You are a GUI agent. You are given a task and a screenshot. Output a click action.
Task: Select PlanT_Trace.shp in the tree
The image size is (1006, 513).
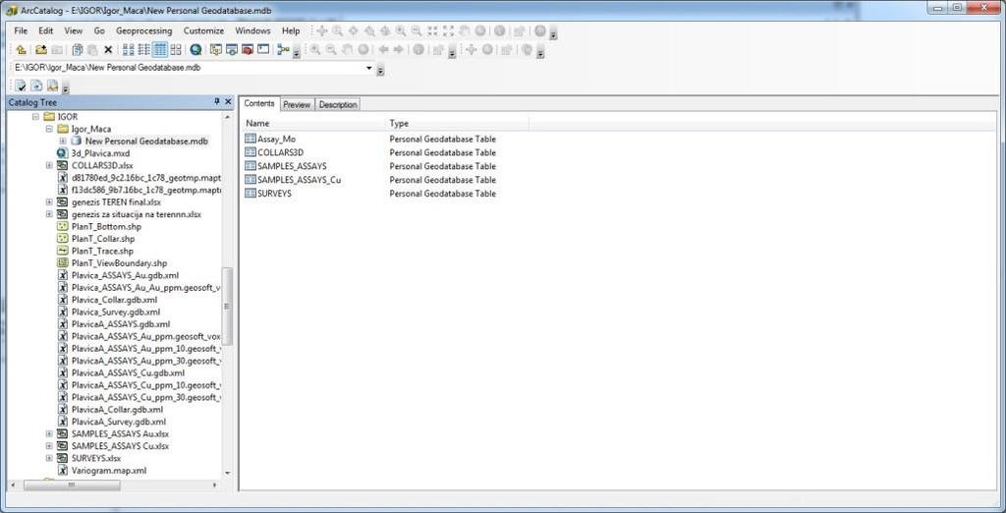pyautogui.click(x=102, y=251)
